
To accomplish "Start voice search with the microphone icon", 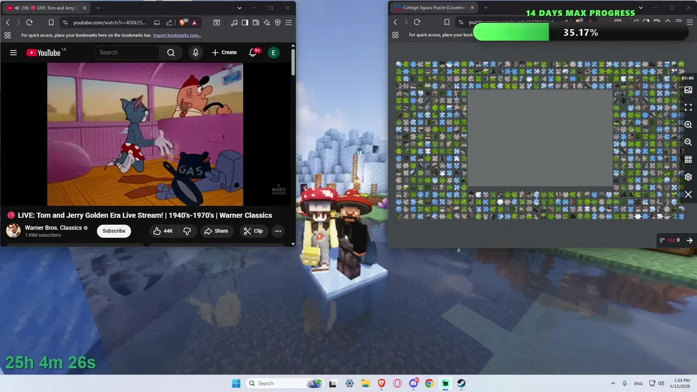I will pyautogui.click(x=195, y=52).
